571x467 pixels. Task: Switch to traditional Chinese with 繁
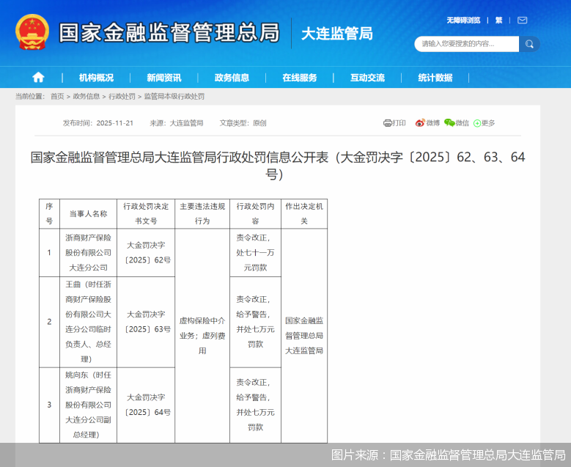coord(498,21)
